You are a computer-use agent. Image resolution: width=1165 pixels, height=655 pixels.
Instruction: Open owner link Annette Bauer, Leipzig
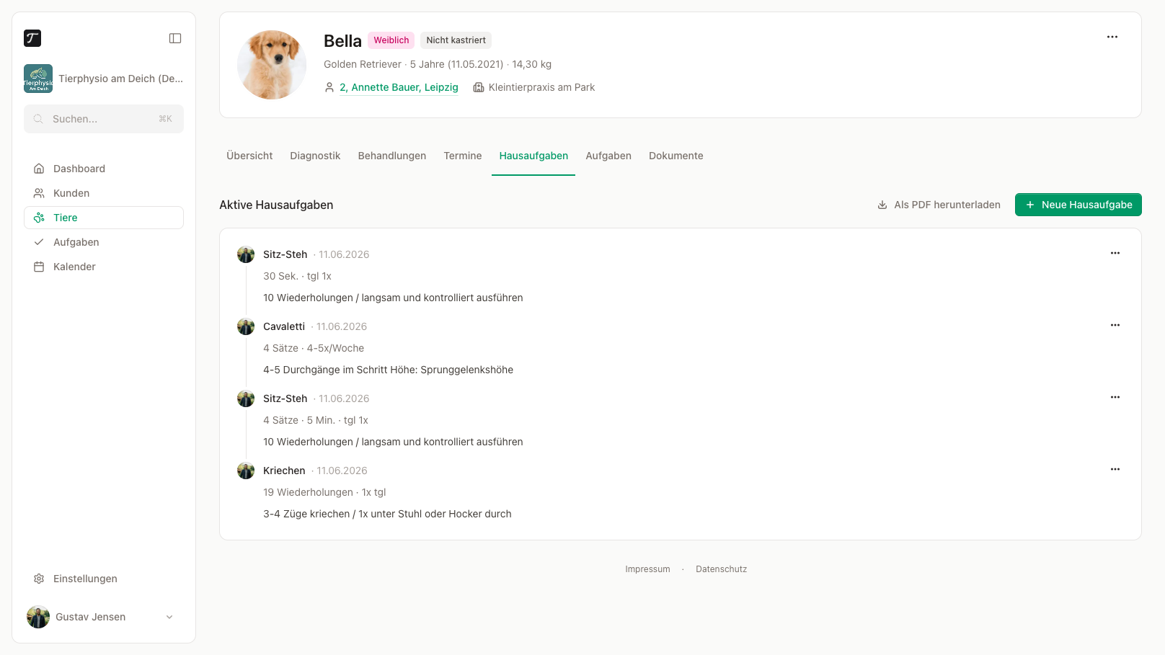coord(399,87)
